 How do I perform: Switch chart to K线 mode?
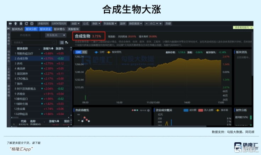84,52
